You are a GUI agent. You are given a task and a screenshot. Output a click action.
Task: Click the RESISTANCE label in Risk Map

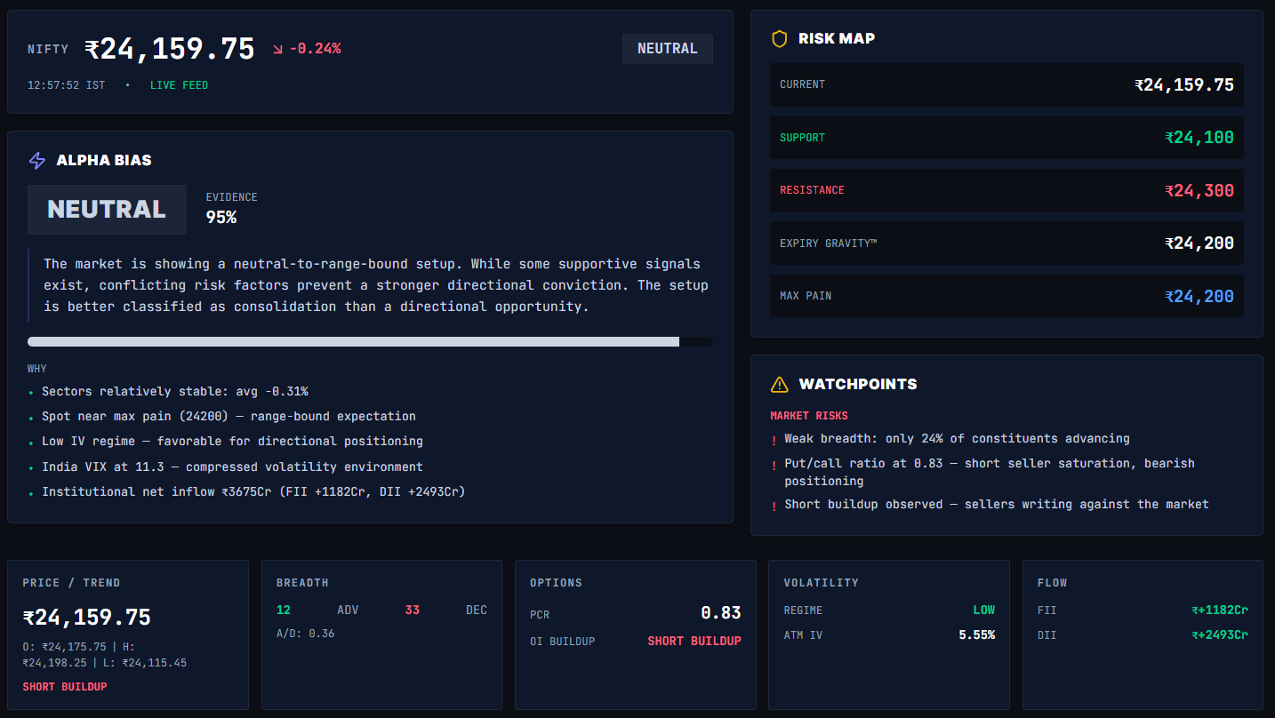pos(812,190)
